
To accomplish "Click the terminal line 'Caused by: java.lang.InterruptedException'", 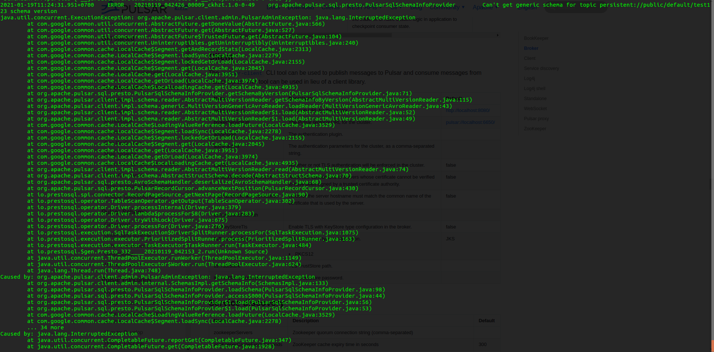I will (69, 334).
